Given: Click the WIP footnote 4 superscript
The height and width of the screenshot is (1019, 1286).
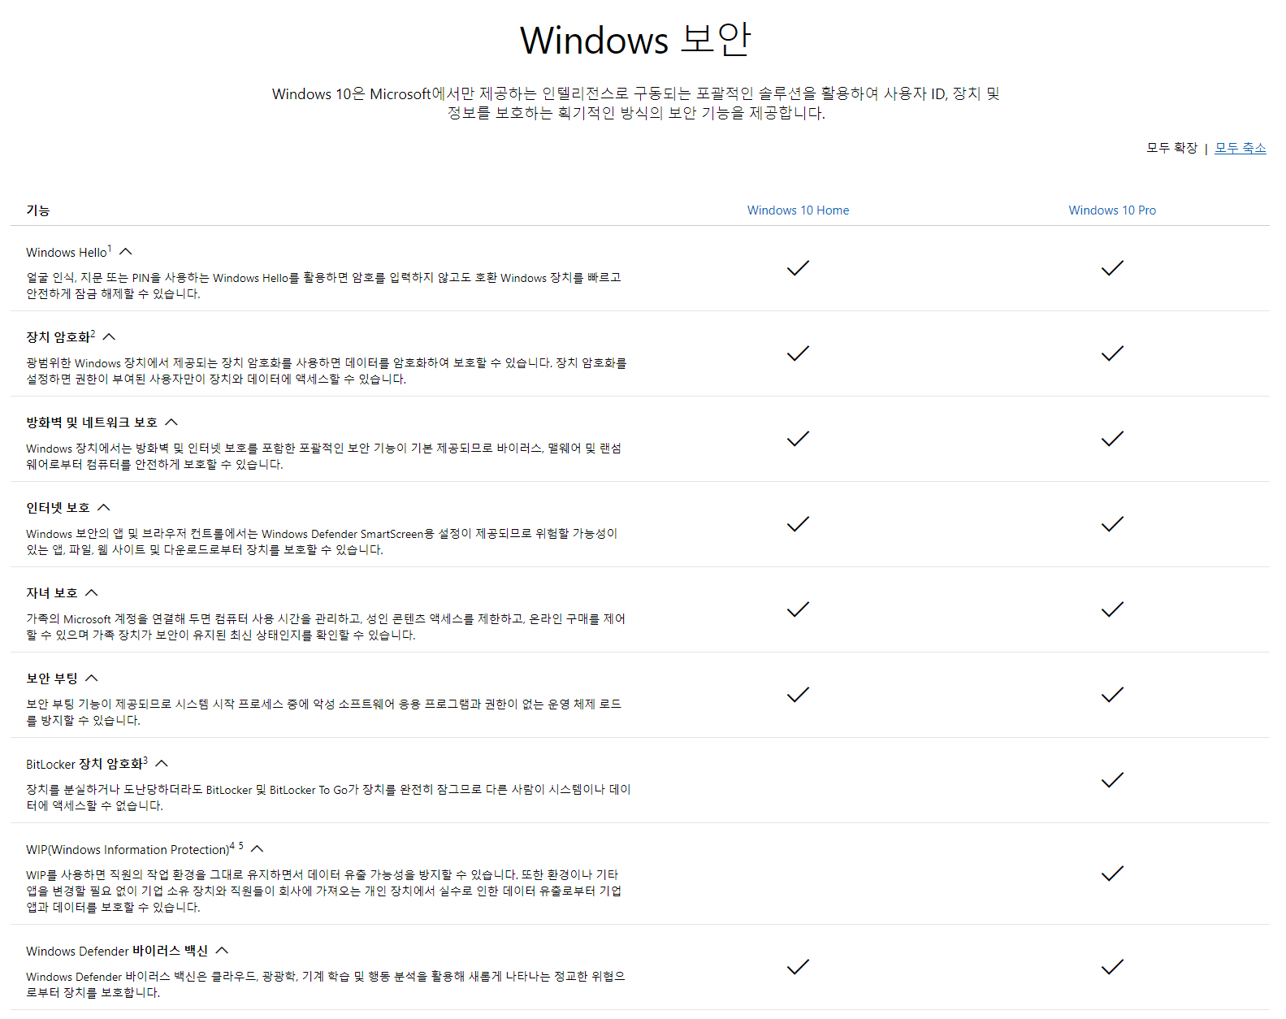Looking at the screenshot, I should pyautogui.click(x=232, y=846).
